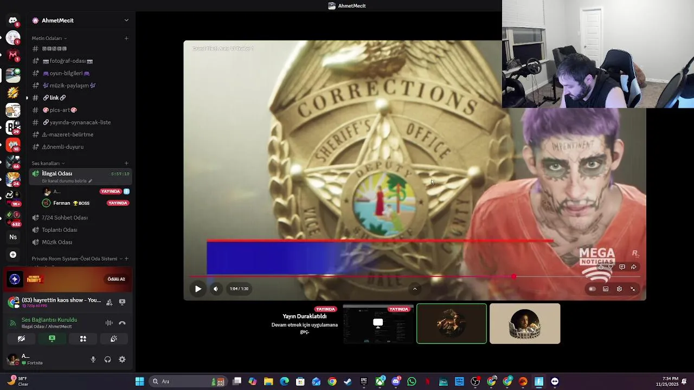
Task: Open the Ns server icon
Action: coord(13,237)
